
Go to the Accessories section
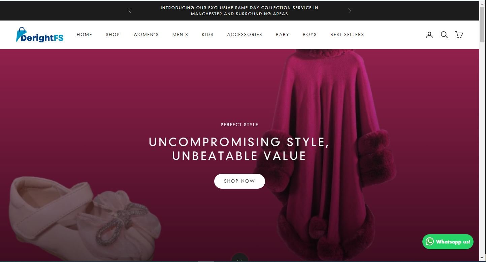(245, 35)
